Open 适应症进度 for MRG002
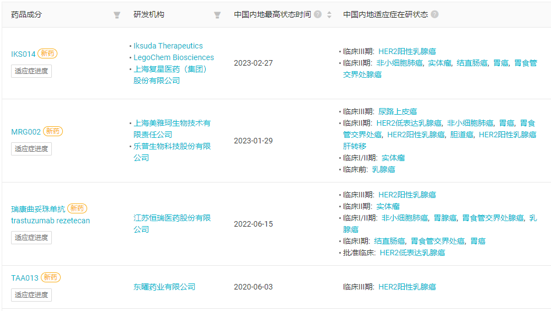This screenshot has width=551, height=311. (31, 149)
